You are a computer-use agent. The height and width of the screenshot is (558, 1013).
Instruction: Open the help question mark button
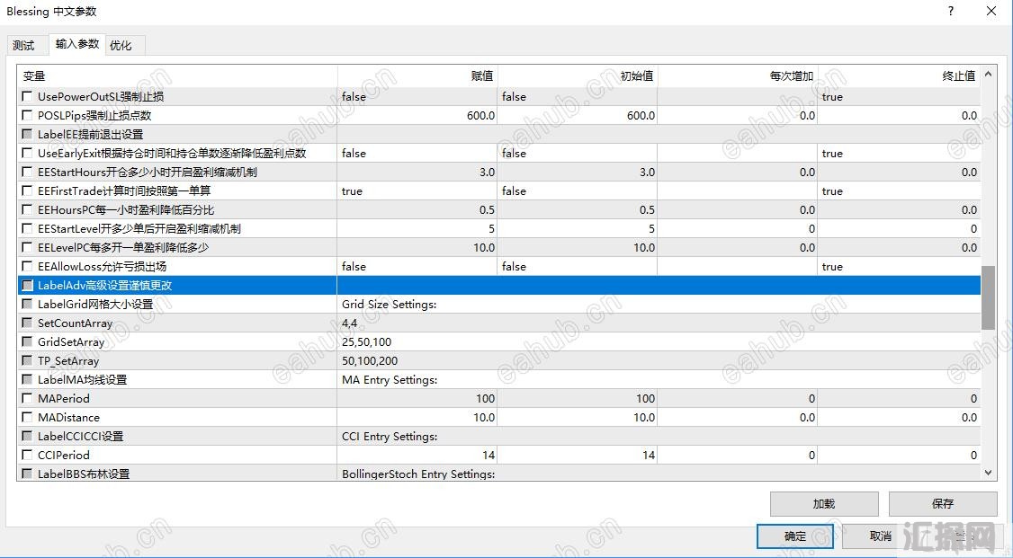[x=951, y=12]
